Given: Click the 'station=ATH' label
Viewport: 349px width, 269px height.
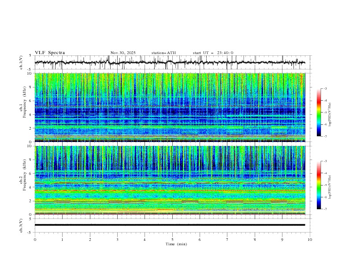Looking at the screenshot, I should (163, 53).
